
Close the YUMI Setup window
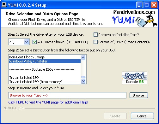coord(154,5)
